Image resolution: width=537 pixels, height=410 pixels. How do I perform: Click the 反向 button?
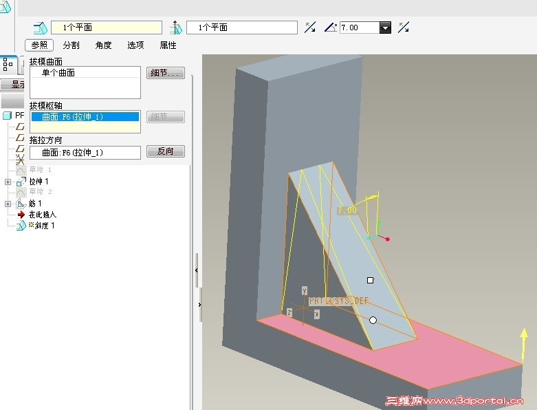point(166,151)
